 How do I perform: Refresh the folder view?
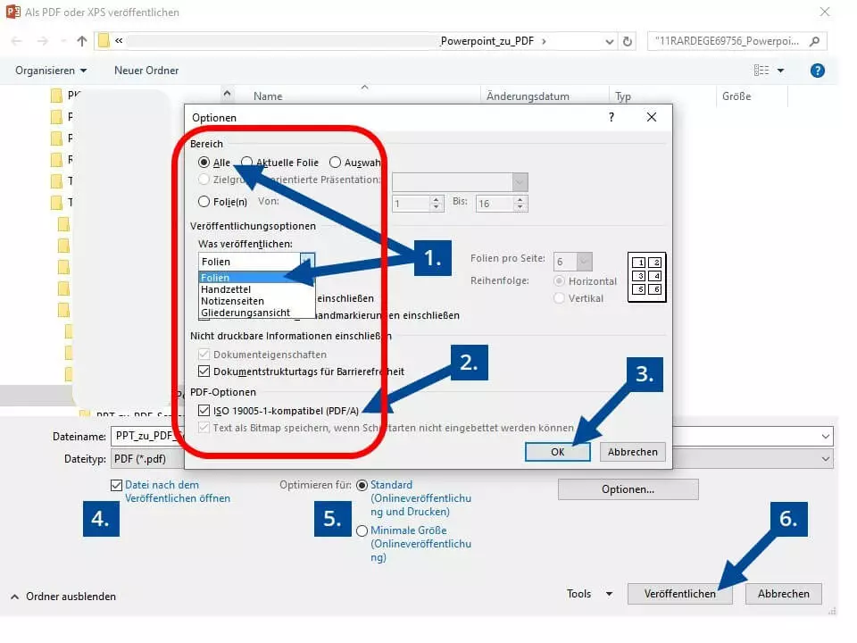628,42
